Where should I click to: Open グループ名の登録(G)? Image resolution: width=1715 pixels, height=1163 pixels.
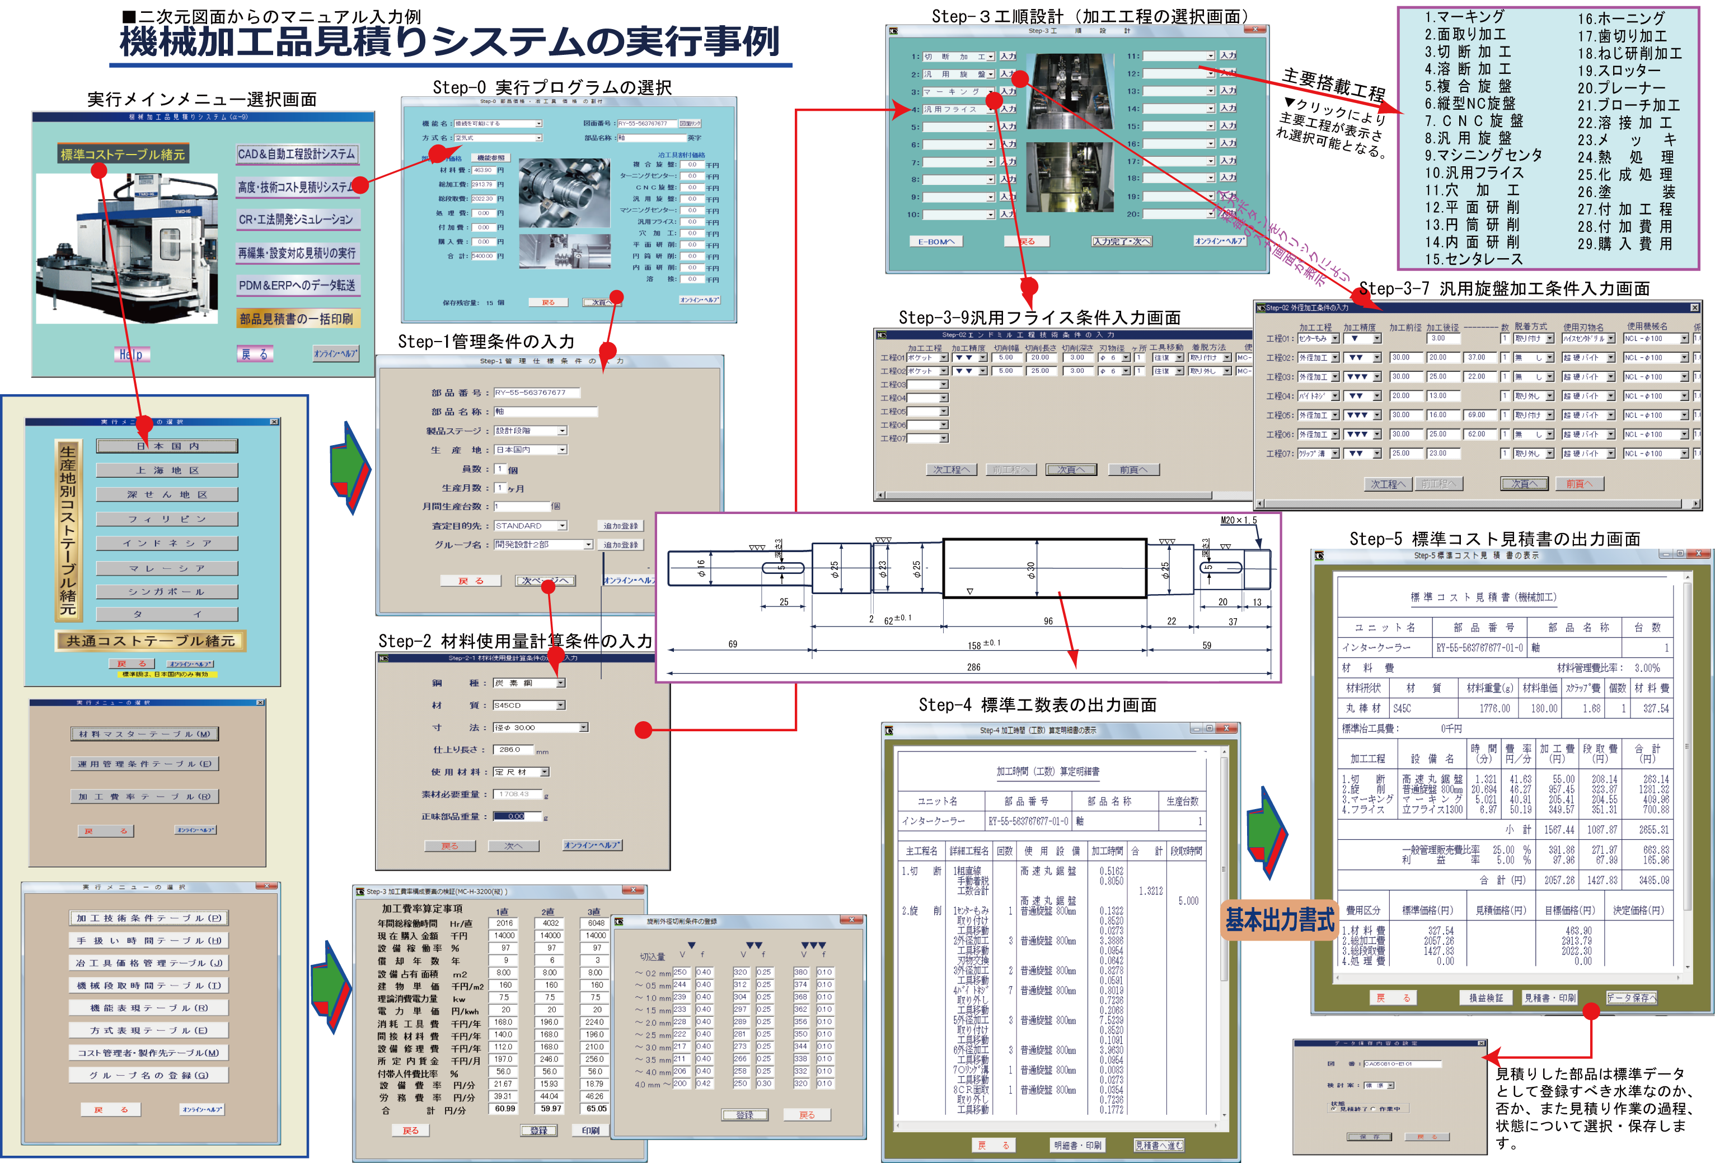tap(149, 1075)
